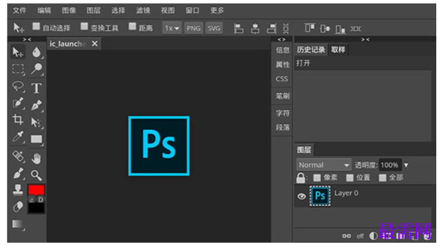
Task: Open the opacity slider arrow
Action: click(x=406, y=165)
